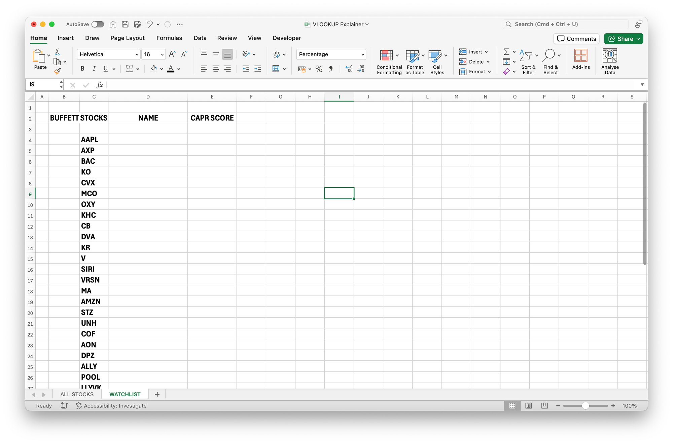
Task: Open the Comments button
Action: [x=576, y=39]
